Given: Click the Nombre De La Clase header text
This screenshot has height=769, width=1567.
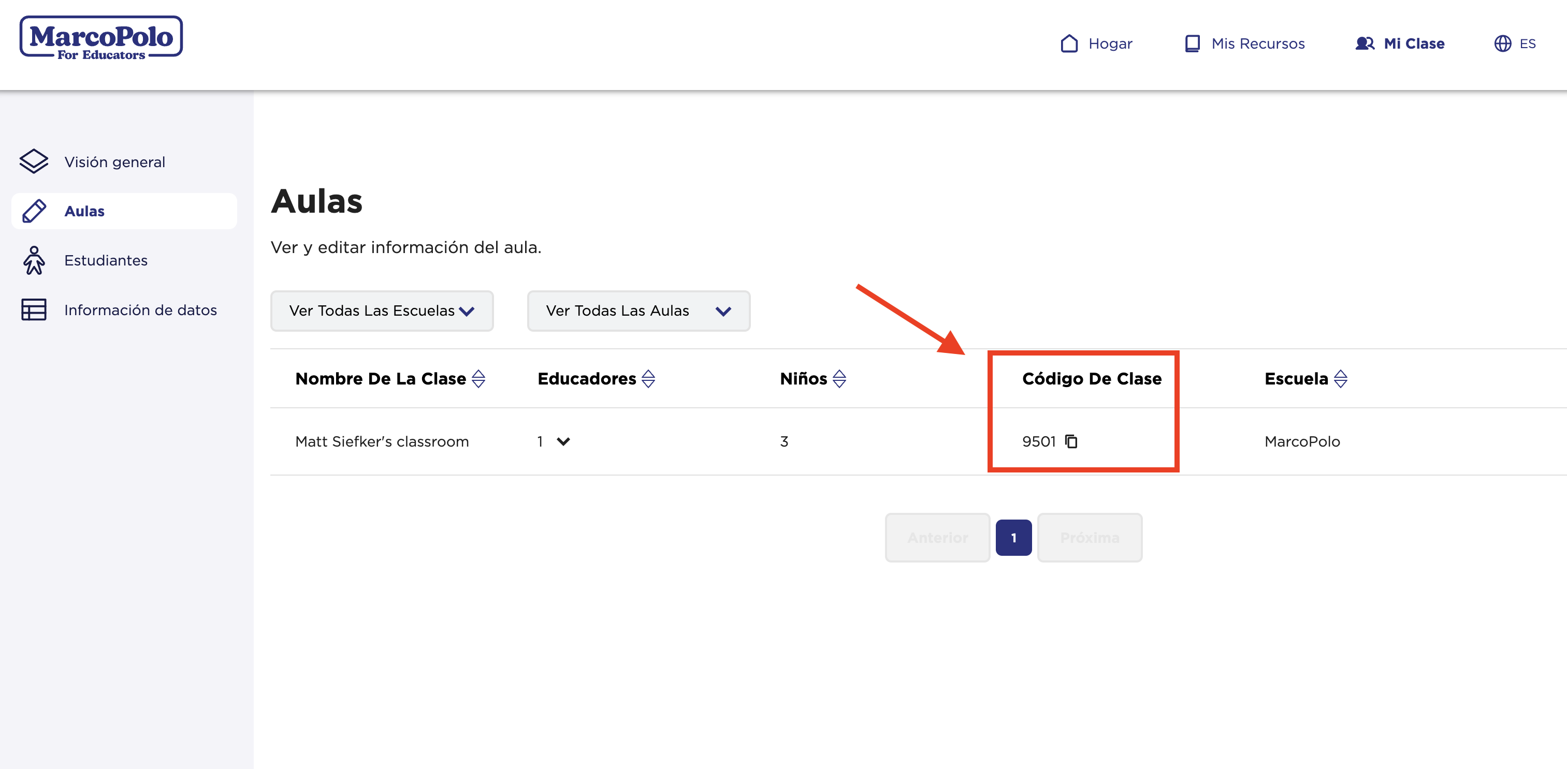Looking at the screenshot, I should [381, 379].
